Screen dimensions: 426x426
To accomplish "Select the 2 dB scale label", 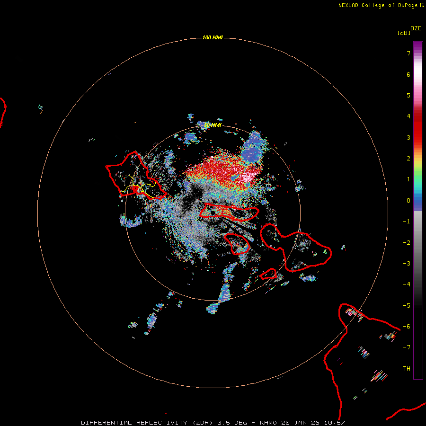I will [408, 159].
